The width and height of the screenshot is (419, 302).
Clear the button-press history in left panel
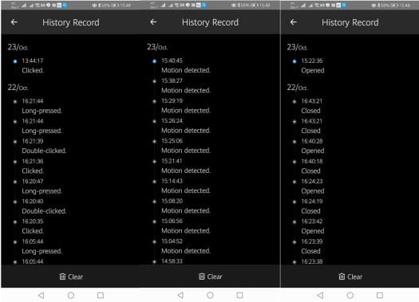point(71,277)
